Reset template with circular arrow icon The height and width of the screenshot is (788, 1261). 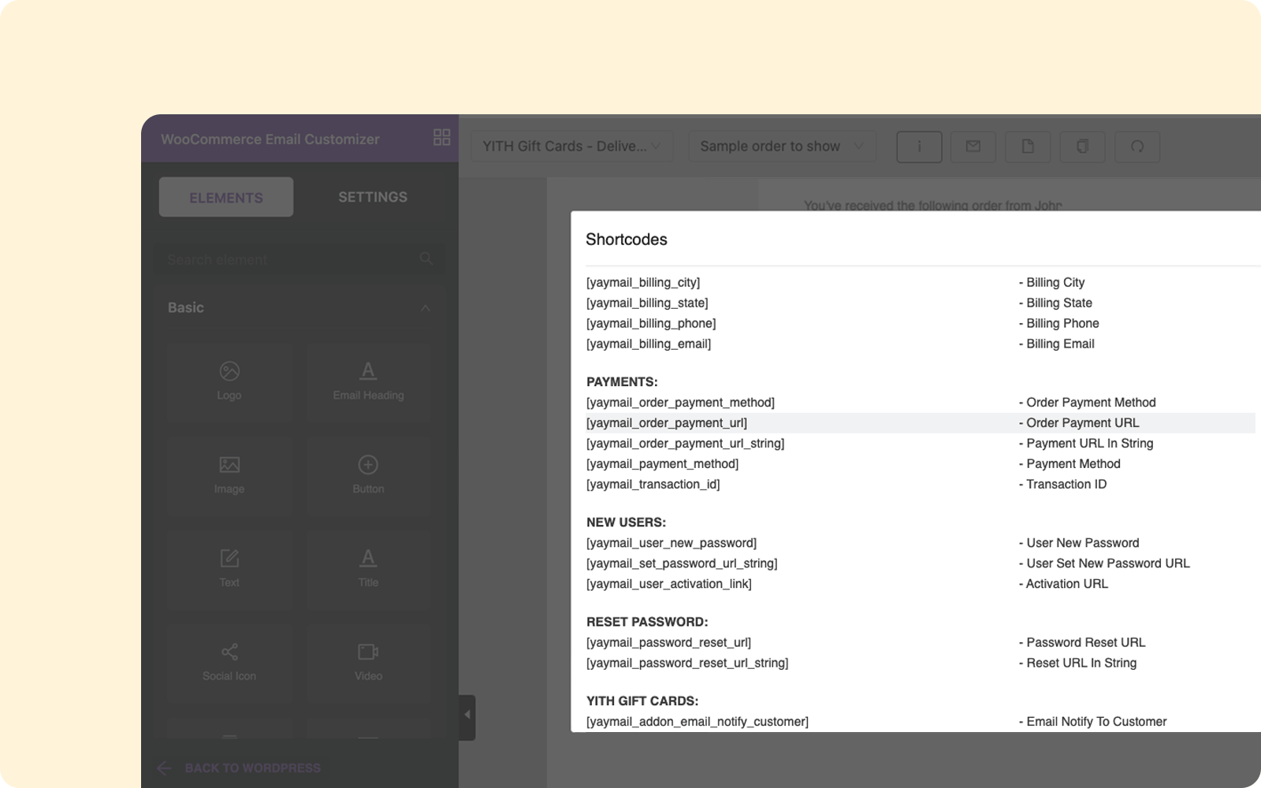pos(1137,147)
